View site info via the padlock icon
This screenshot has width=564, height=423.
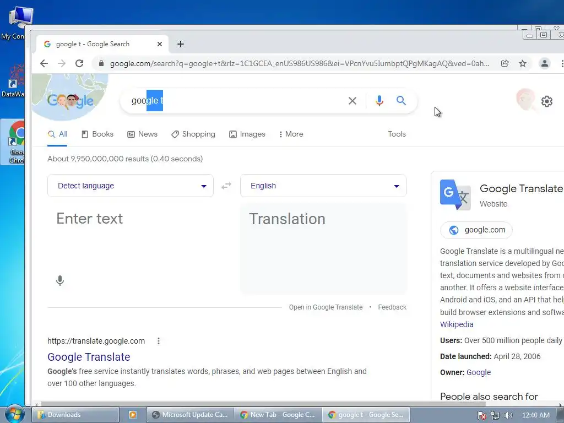101,64
